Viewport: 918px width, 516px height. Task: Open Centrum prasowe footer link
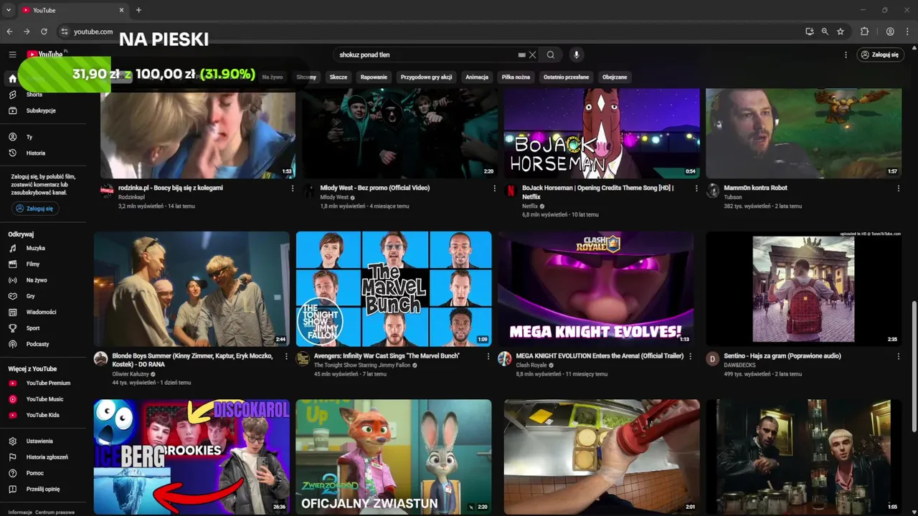tap(55, 512)
